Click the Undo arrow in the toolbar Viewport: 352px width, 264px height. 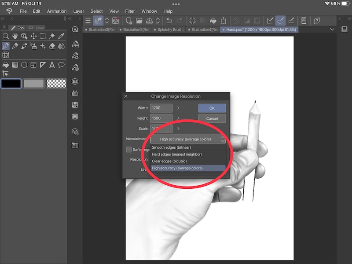coord(169,20)
